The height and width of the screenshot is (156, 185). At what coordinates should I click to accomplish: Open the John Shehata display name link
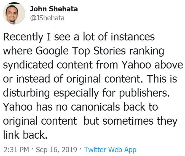(x=53, y=9)
